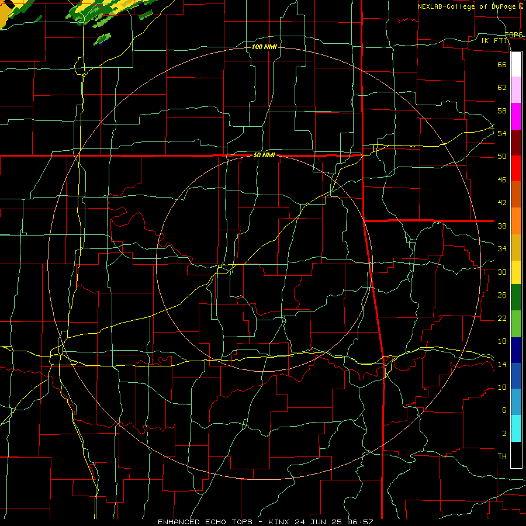Click the light pink legend swatch
This screenshot has width=526, height=526.
516,90
